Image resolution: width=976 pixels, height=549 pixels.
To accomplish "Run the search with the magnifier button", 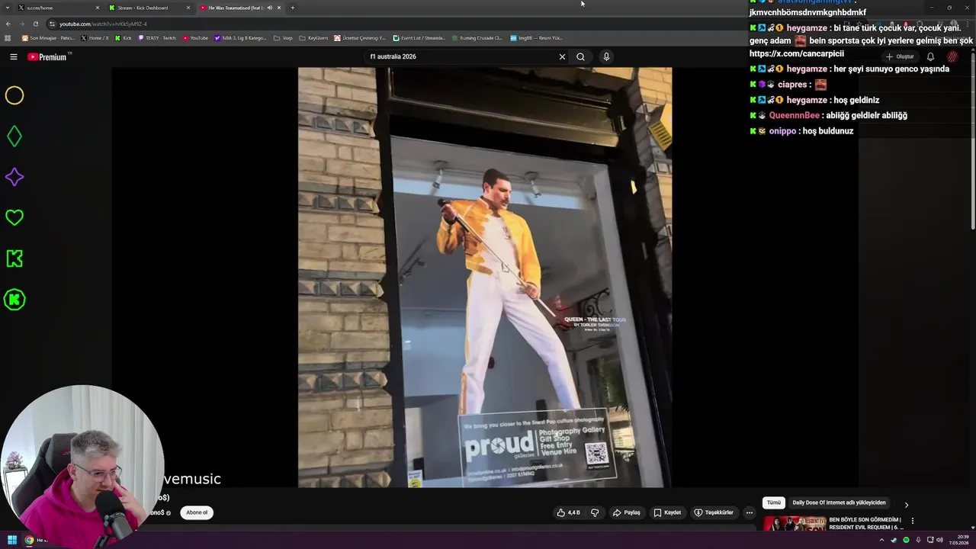I will click(580, 56).
